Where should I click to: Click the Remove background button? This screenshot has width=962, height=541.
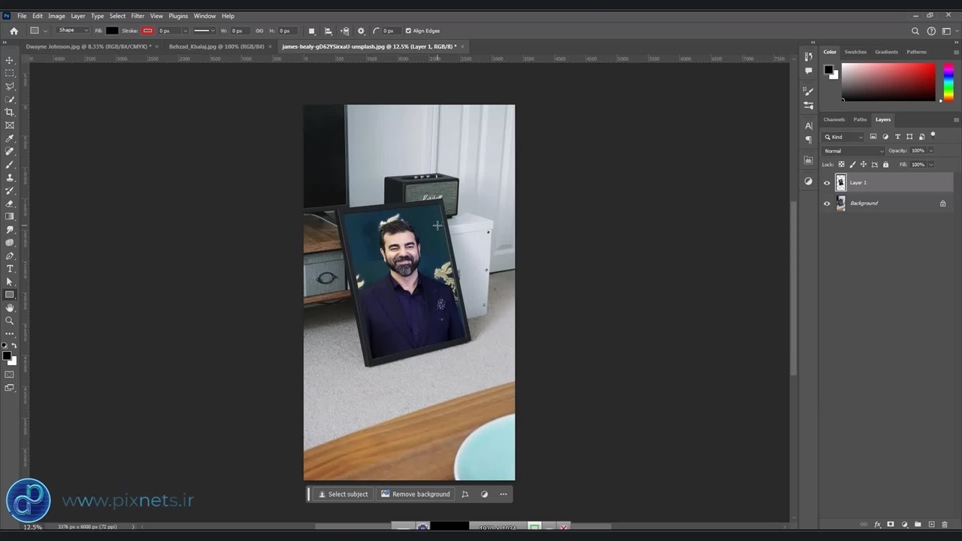[415, 494]
